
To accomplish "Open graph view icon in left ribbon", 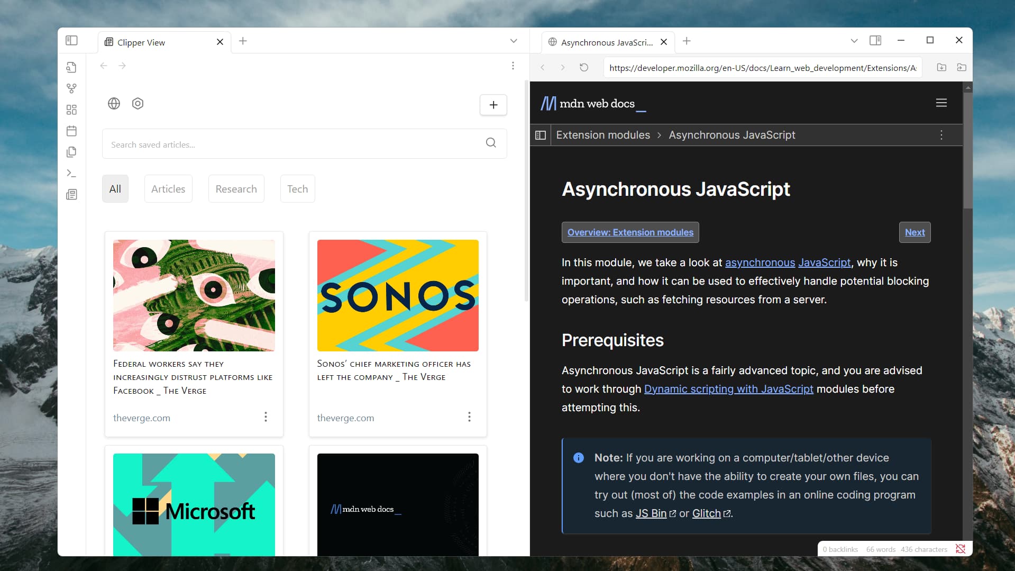I will click(x=71, y=88).
